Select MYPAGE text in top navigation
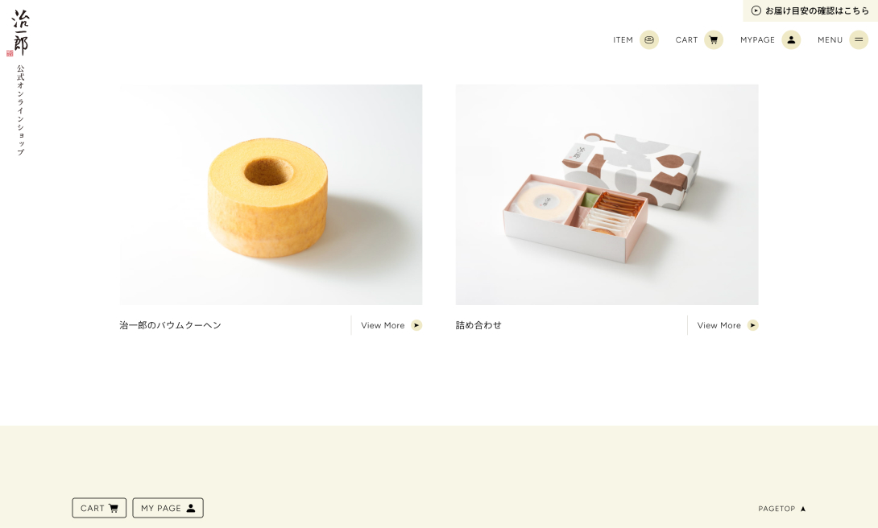Image resolution: width=878 pixels, height=528 pixels. (x=758, y=39)
